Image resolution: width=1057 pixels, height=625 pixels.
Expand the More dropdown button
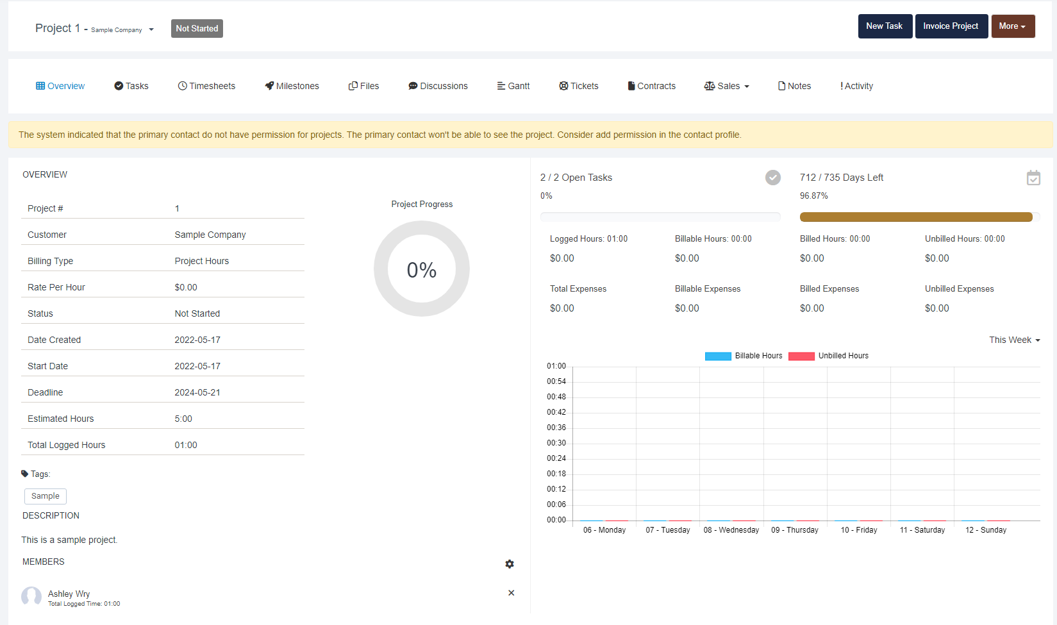[1013, 26]
